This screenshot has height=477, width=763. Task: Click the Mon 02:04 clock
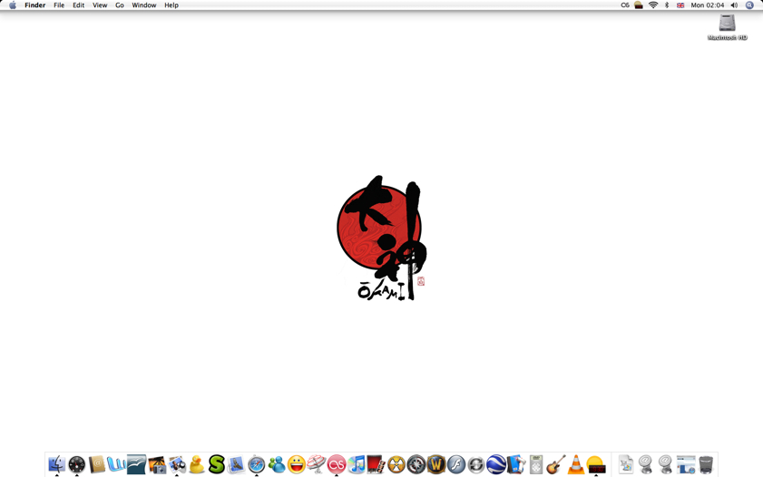(x=708, y=5)
